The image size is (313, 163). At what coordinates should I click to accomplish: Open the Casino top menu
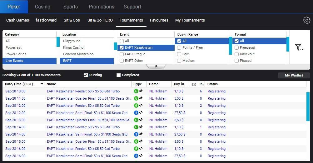point(42,7)
